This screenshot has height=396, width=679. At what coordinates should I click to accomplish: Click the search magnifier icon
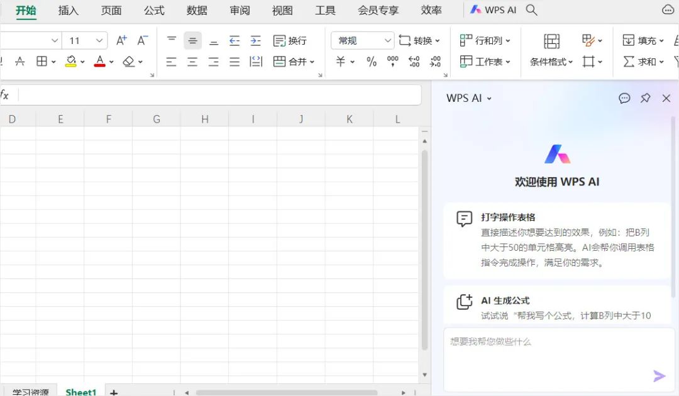tap(531, 10)
